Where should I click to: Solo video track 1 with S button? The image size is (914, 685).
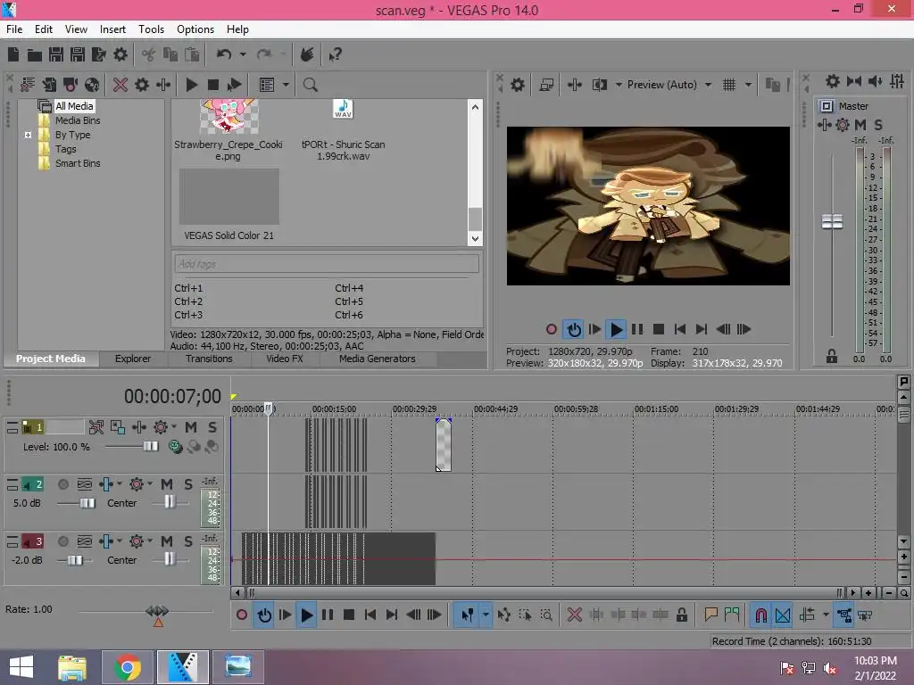coord(212,427)
